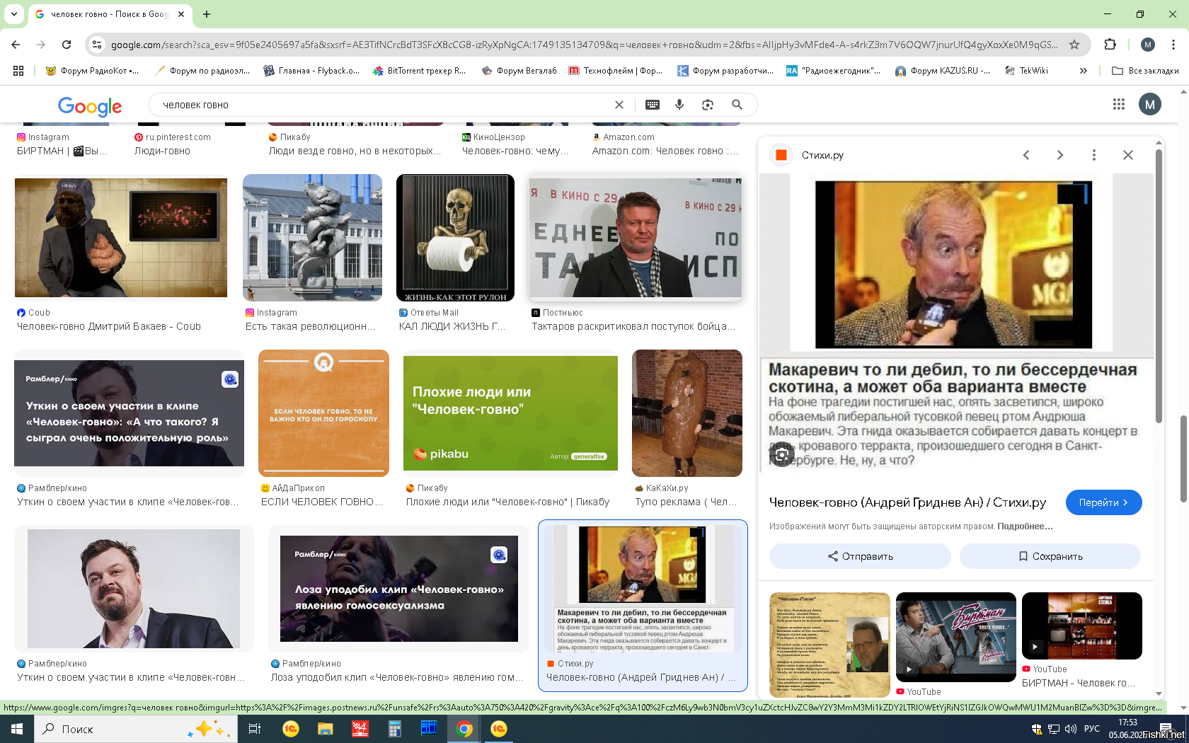The height and width of the screenshot is (743, 1189).
Task: Open the on-screen keyboard input tool
Action: point(653,105)
